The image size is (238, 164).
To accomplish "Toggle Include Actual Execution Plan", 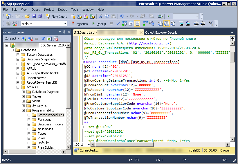I will pos(145,24).
